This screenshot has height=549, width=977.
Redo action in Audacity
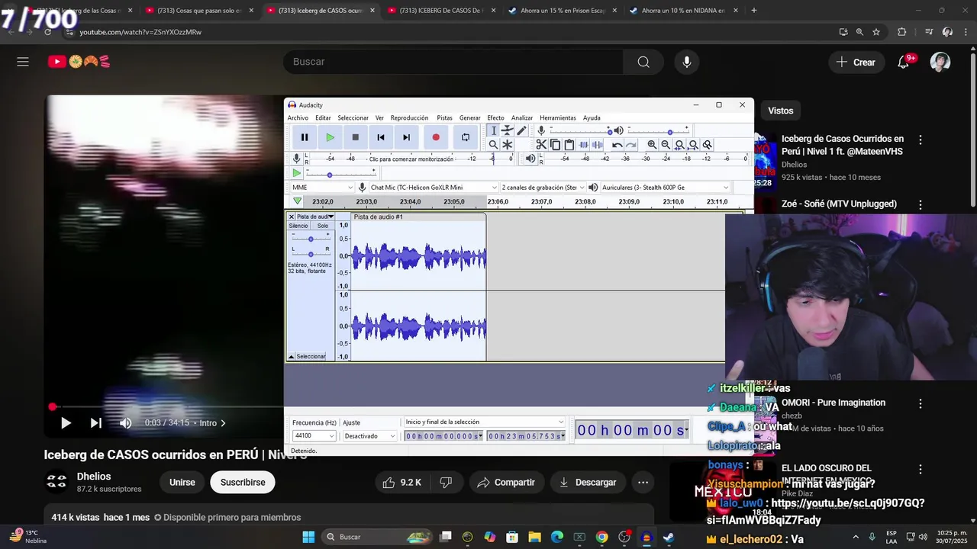[630, 144]
